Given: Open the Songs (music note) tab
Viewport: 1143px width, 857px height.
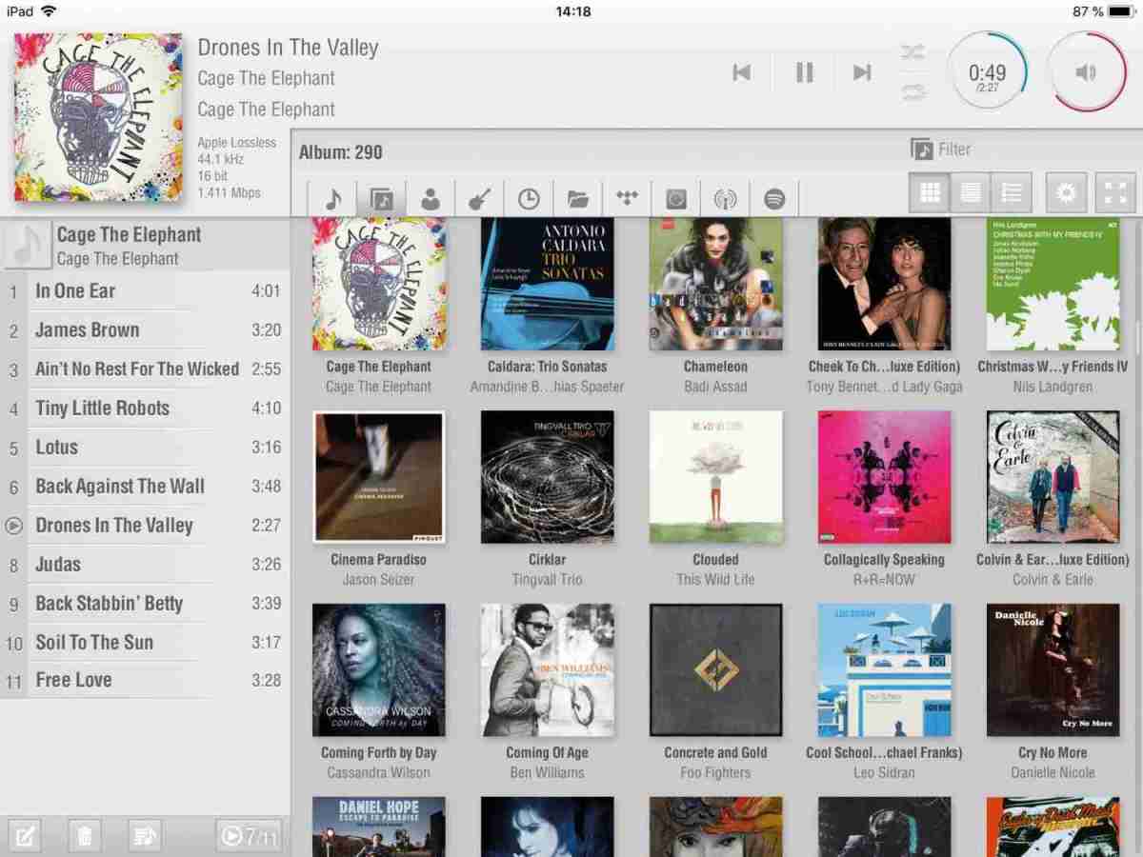Looking at the screenshot, I should 332,199.
